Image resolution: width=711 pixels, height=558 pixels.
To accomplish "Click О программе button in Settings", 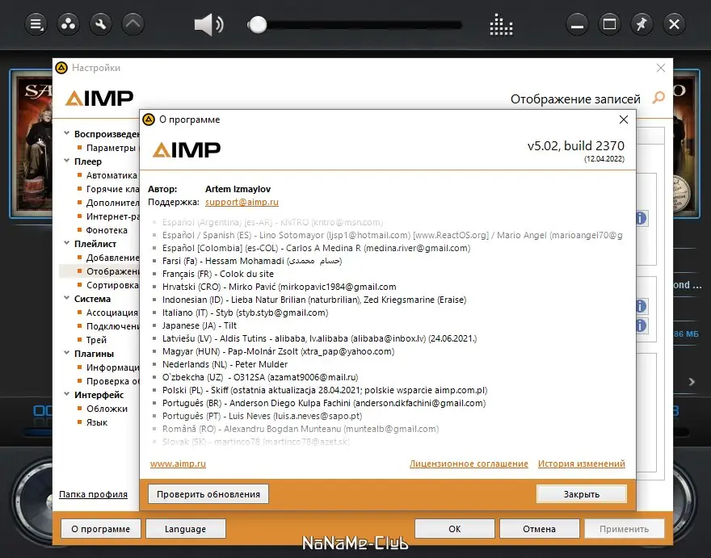I will click(x=101, y=529).
